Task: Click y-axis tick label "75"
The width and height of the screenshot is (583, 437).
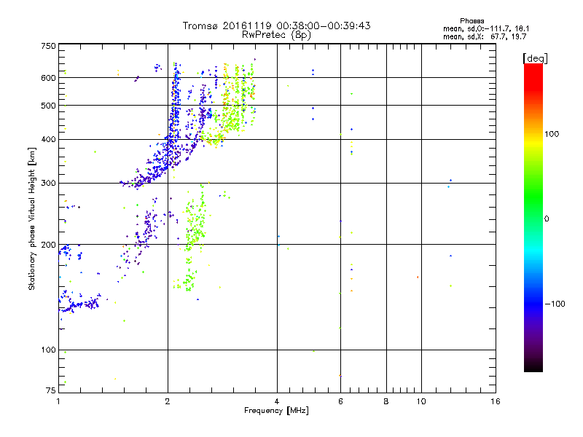Action: coord(51,390)
